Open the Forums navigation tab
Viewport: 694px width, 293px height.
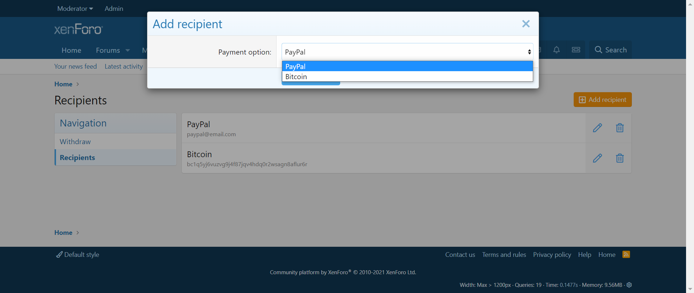[x=108, y=50]
